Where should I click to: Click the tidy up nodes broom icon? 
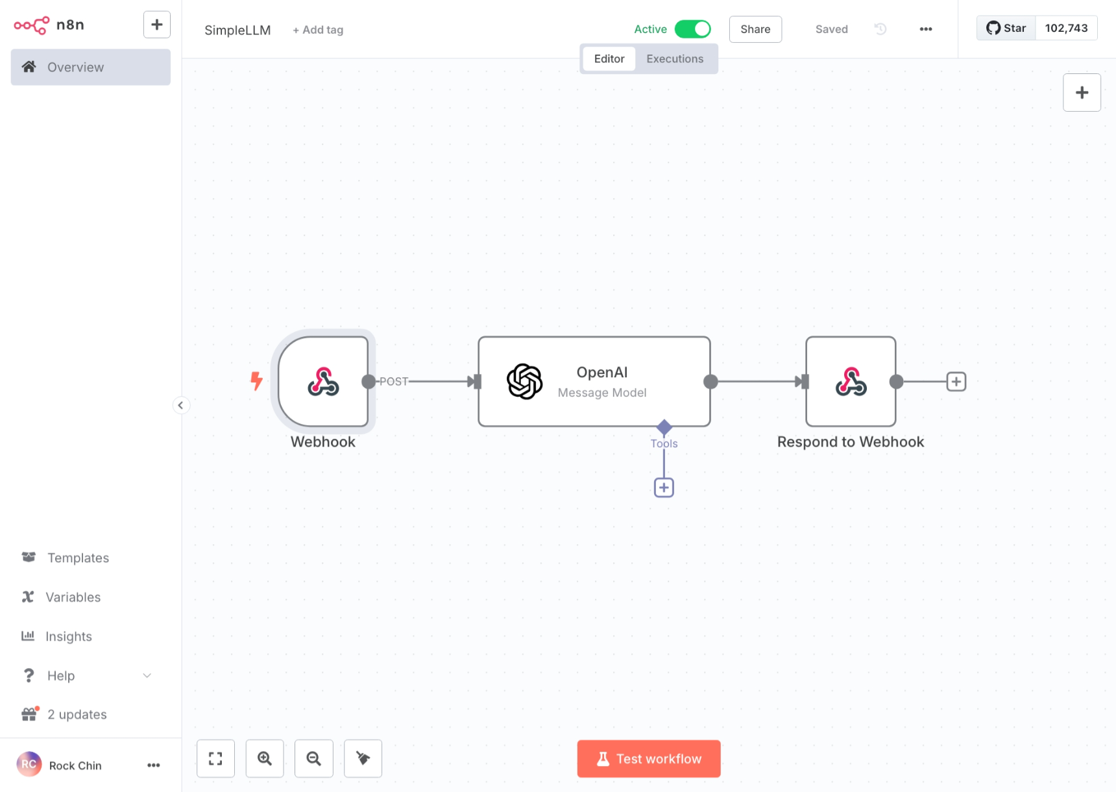click(363, 758)
